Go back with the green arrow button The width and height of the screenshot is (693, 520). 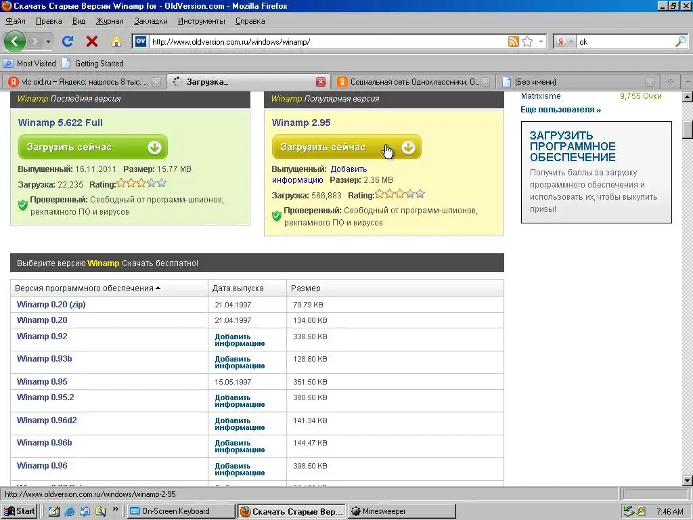(x=15, y=41)
